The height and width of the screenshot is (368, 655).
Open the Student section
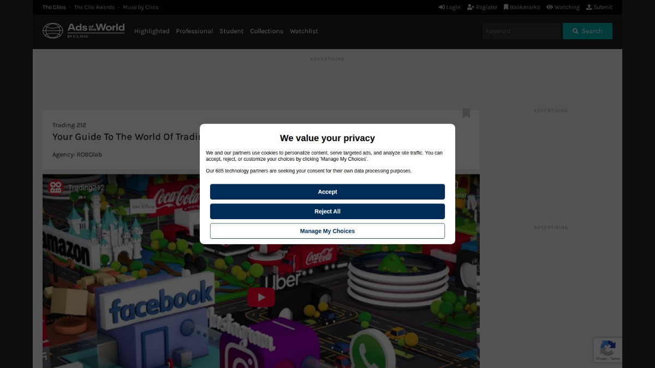tap(231, 31)
